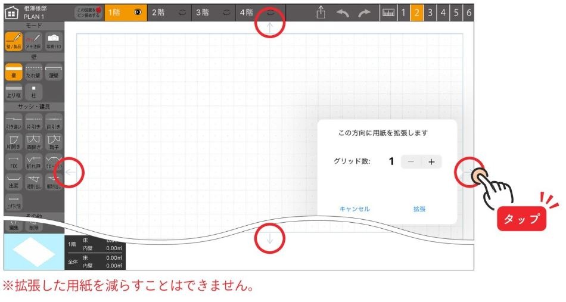Screen dimensions: 566x302
Task: Increase grid count with plus button
Action: 431,161
